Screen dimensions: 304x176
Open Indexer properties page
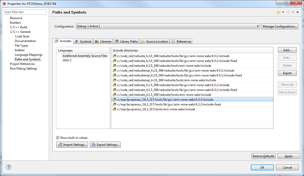click(x=20, y=50)
